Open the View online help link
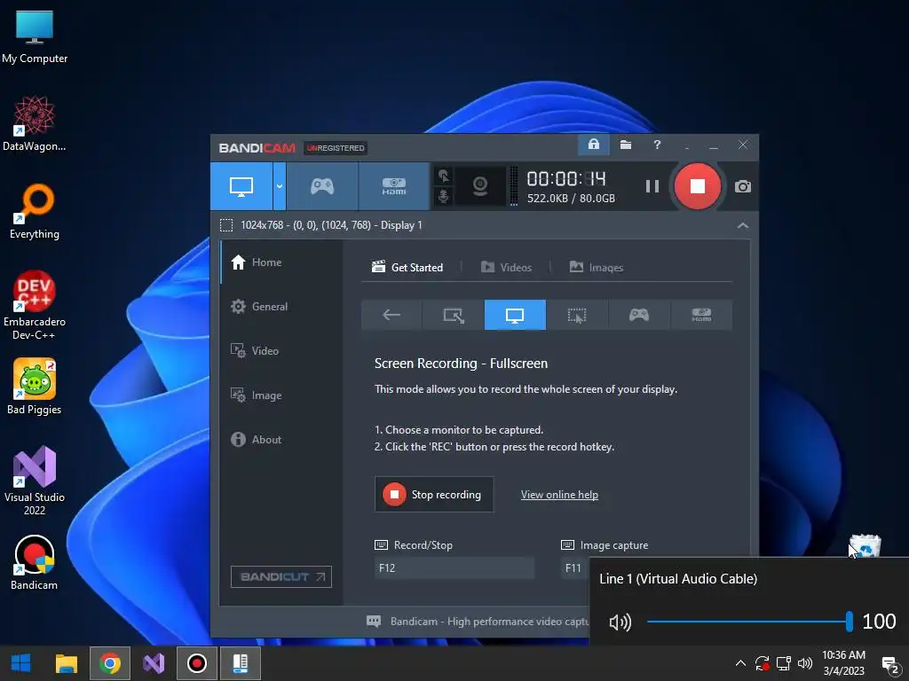 point(559,495)
